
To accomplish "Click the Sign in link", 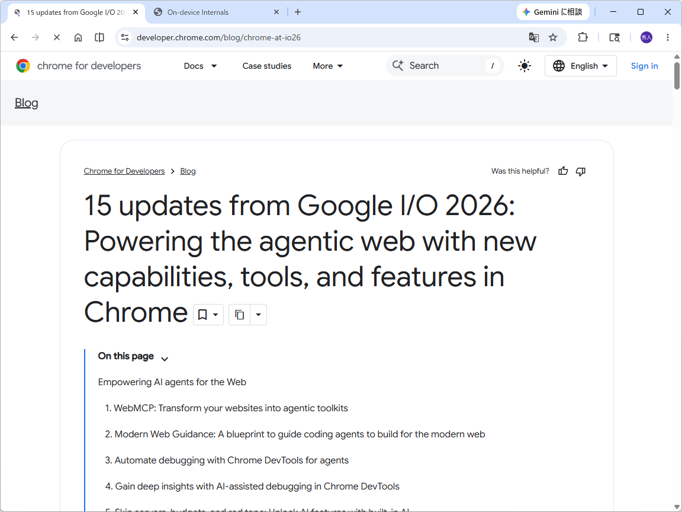I will click(644, 66).
